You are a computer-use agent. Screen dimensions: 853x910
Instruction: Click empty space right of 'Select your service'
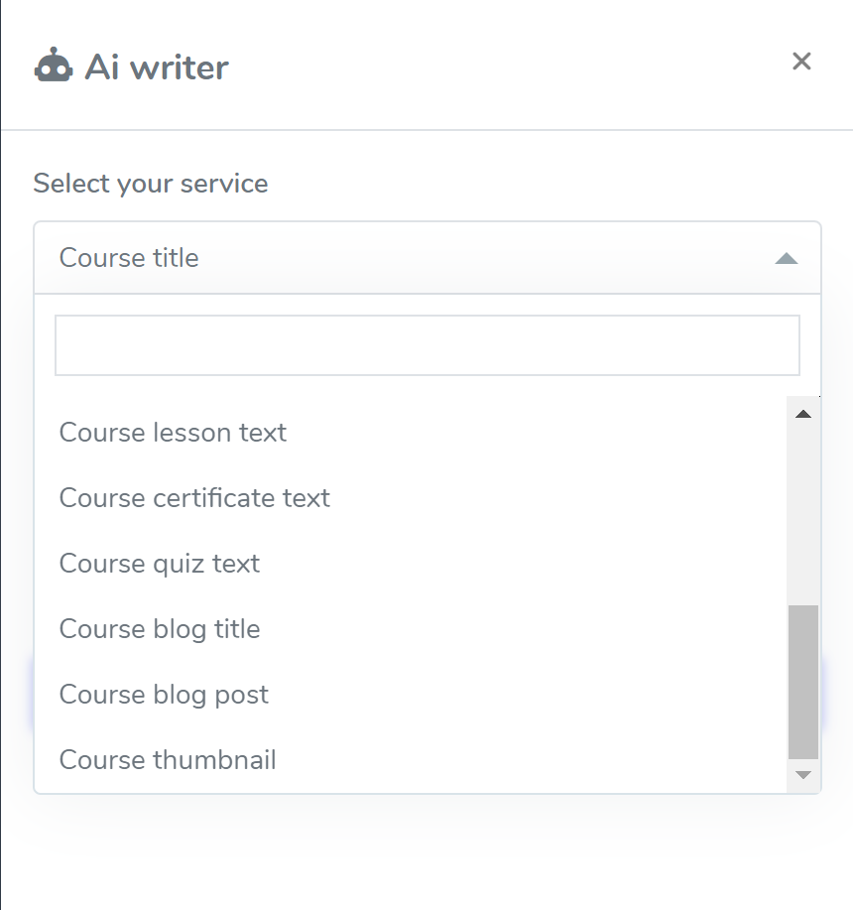coord(546,184)
